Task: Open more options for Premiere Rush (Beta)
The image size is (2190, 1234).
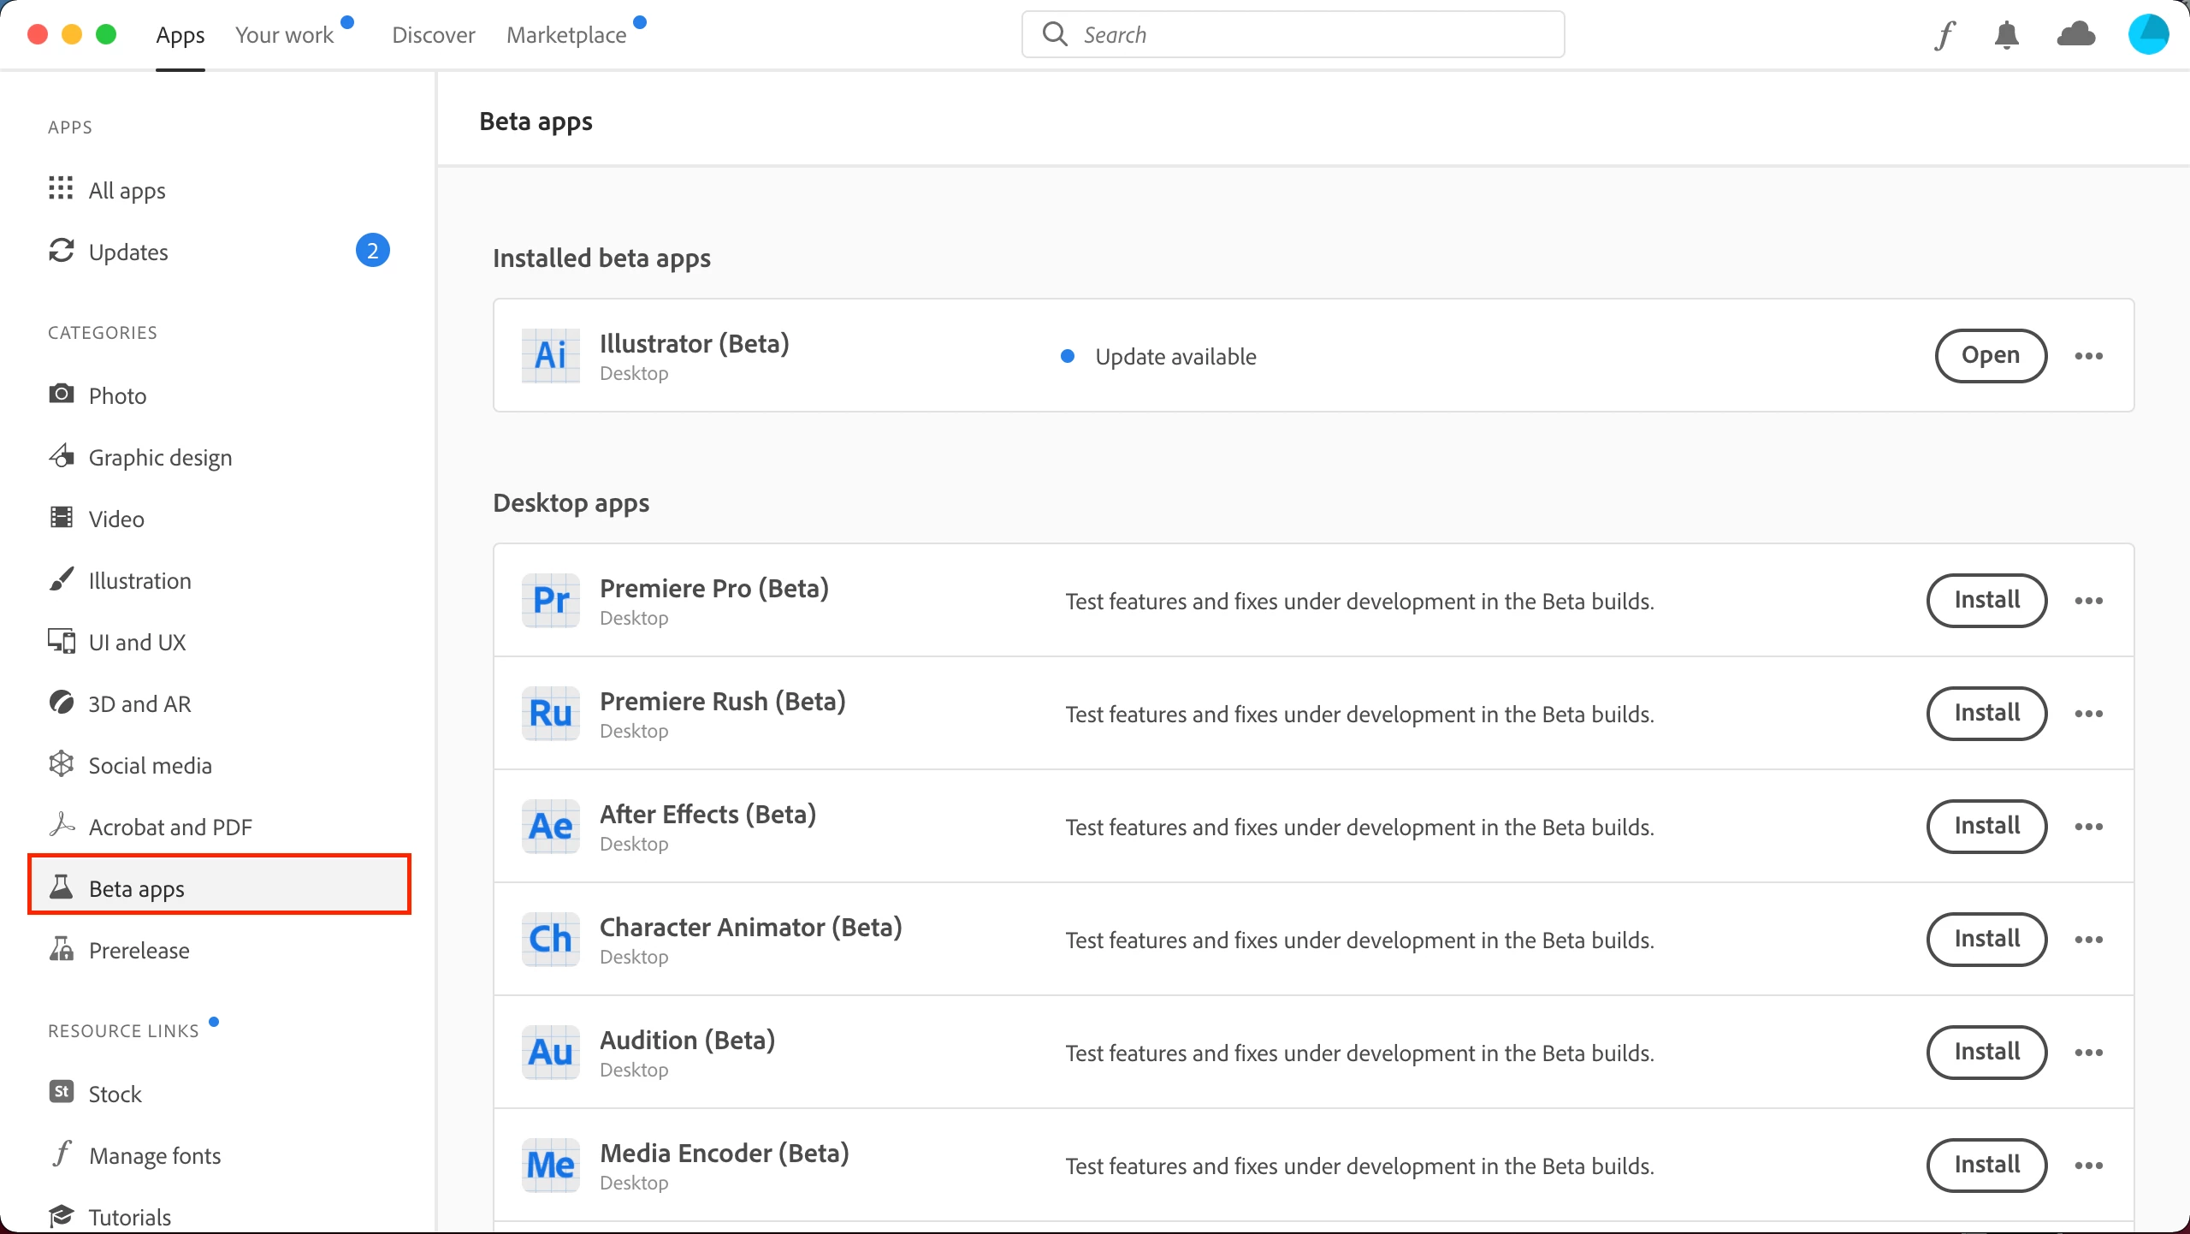Action: 2088,714
